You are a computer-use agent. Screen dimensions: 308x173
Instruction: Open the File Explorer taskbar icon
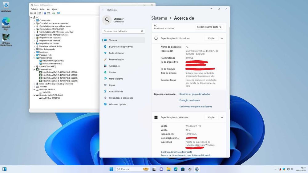(x=168, y=169)
